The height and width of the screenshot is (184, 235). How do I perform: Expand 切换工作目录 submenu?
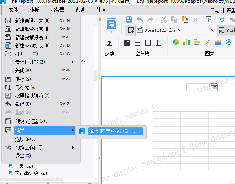tap(40, 148)
